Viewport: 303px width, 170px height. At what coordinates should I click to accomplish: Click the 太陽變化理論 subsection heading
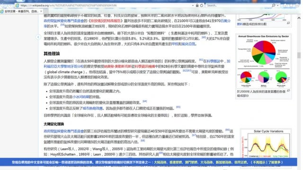point(53,124)
